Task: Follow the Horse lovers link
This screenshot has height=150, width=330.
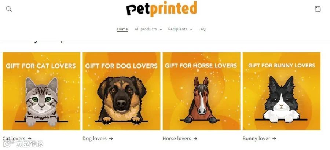Action: [177, 138]
